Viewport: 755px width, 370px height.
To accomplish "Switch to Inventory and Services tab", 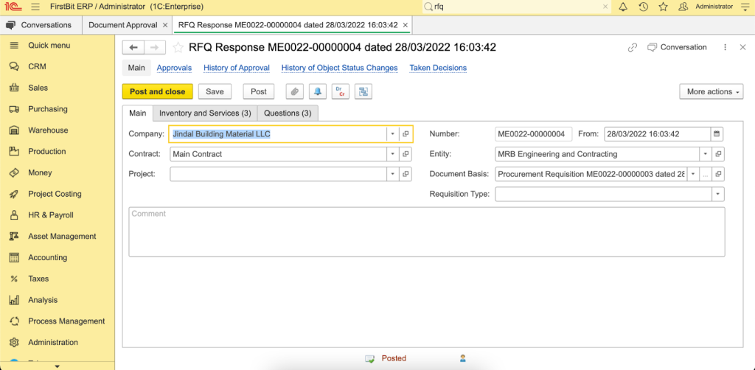I will click(205, 113).
